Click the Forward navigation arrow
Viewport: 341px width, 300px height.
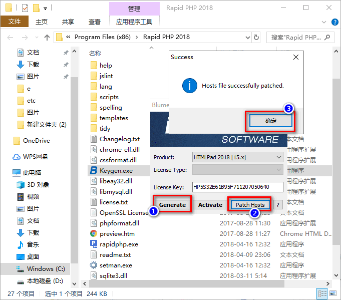(25, 38)
